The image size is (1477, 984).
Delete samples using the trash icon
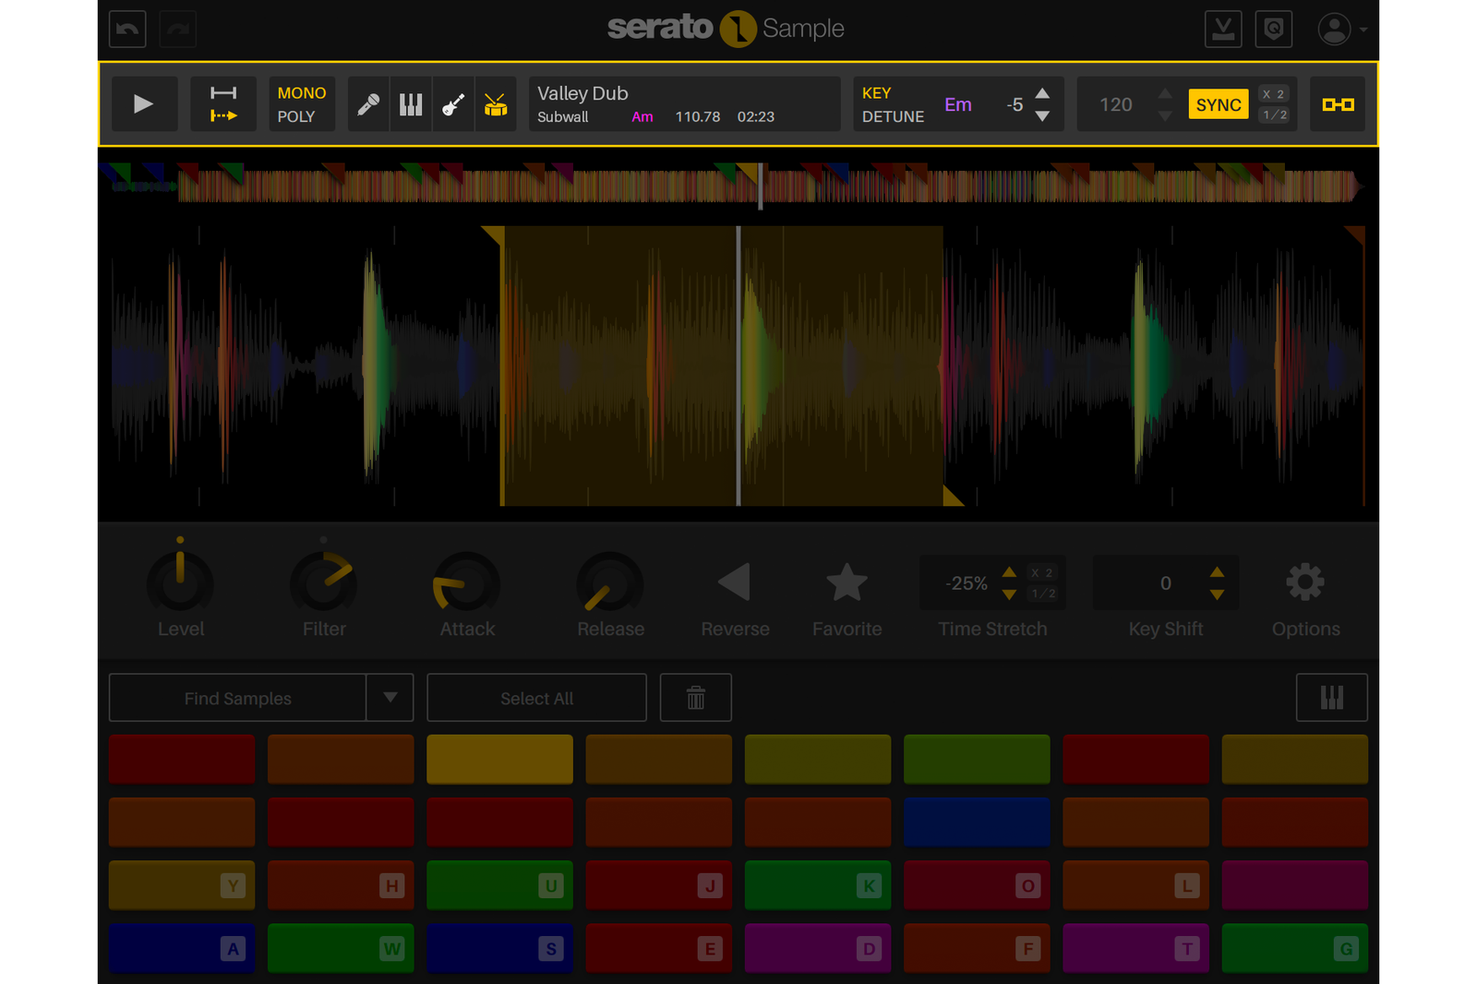[x=695, y=697]
